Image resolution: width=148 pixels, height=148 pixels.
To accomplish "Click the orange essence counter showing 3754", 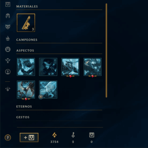I will (x=54, y=138).
